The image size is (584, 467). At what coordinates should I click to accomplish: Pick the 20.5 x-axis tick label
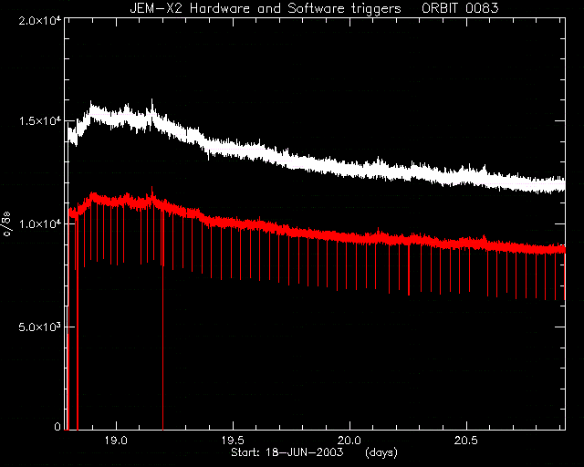466,441
